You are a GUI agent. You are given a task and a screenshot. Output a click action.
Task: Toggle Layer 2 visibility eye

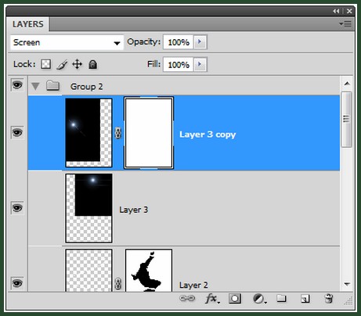tap(17, 283)
